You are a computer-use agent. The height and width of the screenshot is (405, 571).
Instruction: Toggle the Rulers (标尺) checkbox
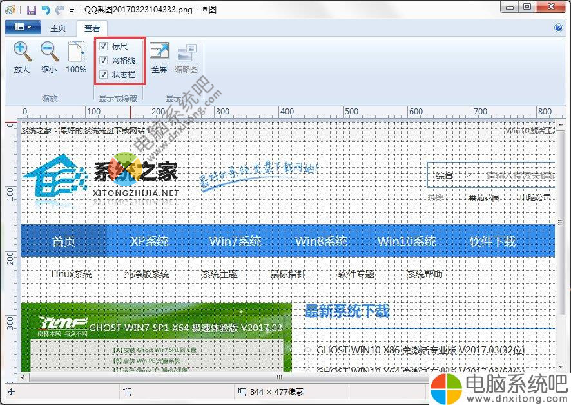point(103,46)
